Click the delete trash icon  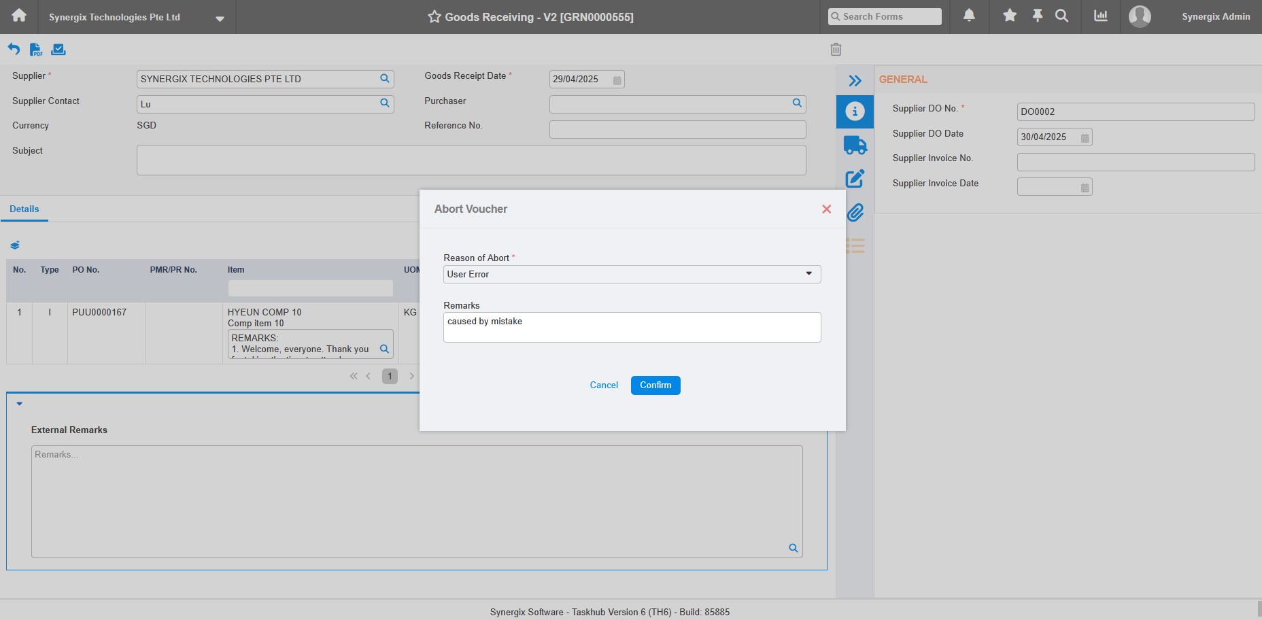[836, 49]
